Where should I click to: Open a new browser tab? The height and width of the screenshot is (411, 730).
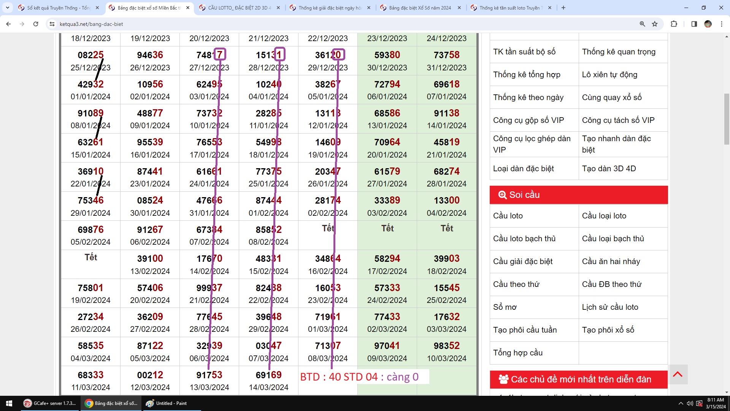(563, 8)
